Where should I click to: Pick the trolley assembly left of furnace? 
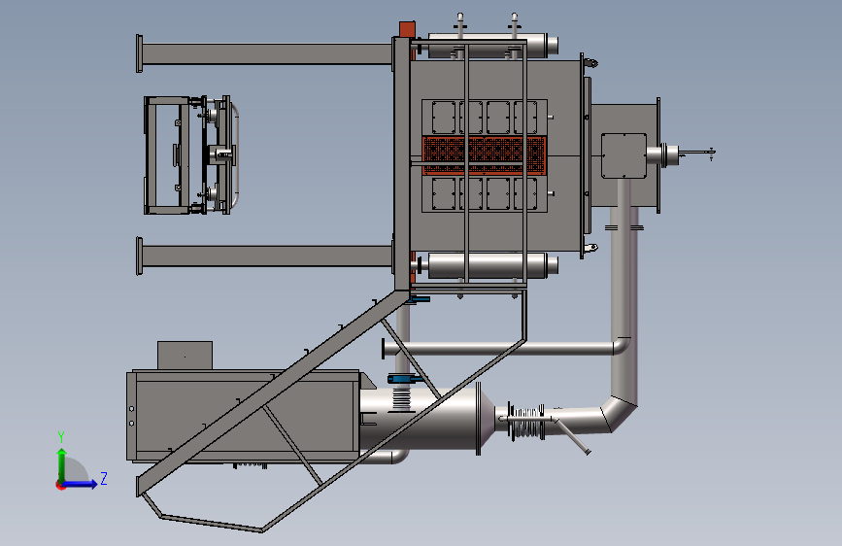[191, 154]
